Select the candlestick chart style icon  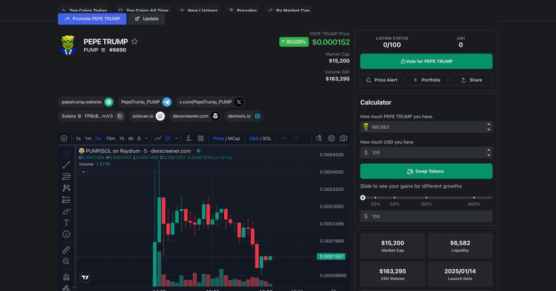[x=168, y=138]
